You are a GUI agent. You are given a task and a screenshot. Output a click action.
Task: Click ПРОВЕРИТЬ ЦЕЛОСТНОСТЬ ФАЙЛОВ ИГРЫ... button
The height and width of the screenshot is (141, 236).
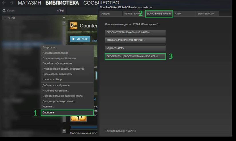(135, 56)
